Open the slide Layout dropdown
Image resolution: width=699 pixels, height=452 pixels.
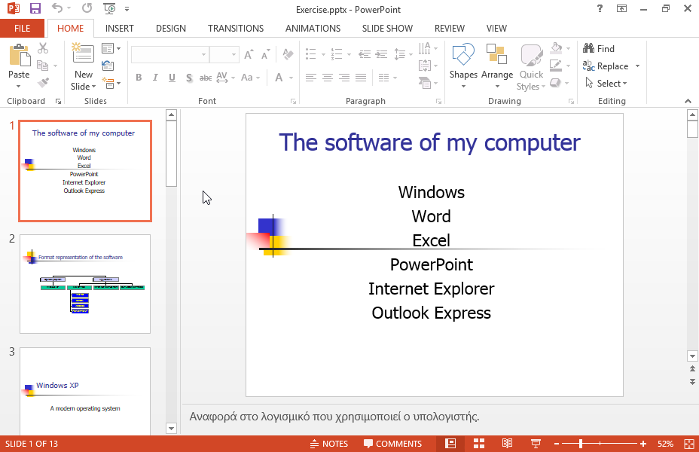pos(111,48)
